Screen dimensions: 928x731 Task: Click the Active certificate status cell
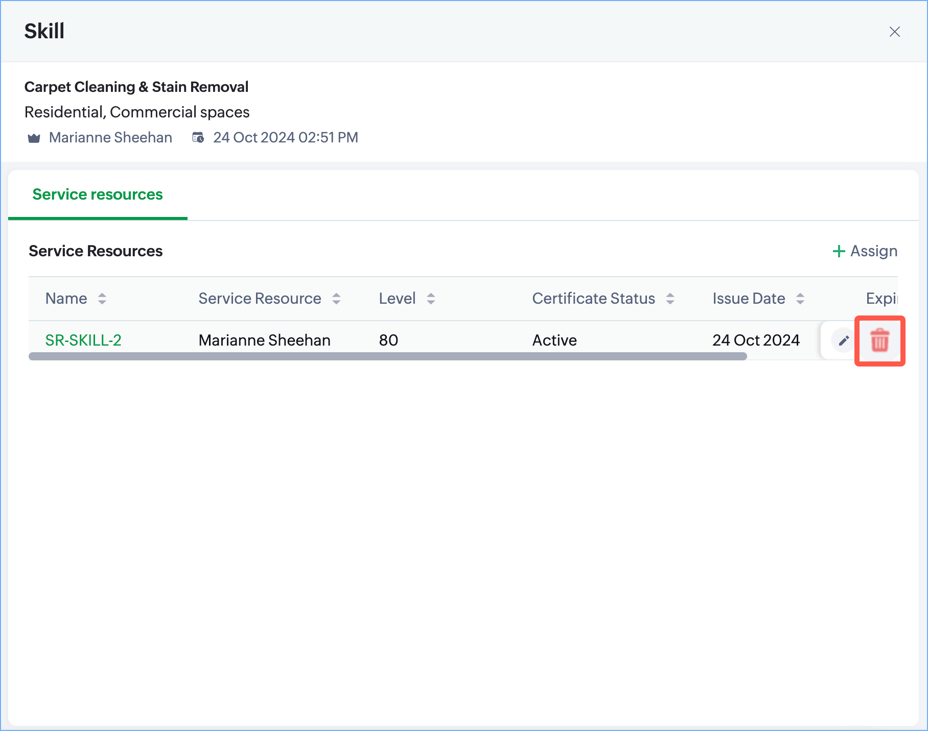point(554,340)
